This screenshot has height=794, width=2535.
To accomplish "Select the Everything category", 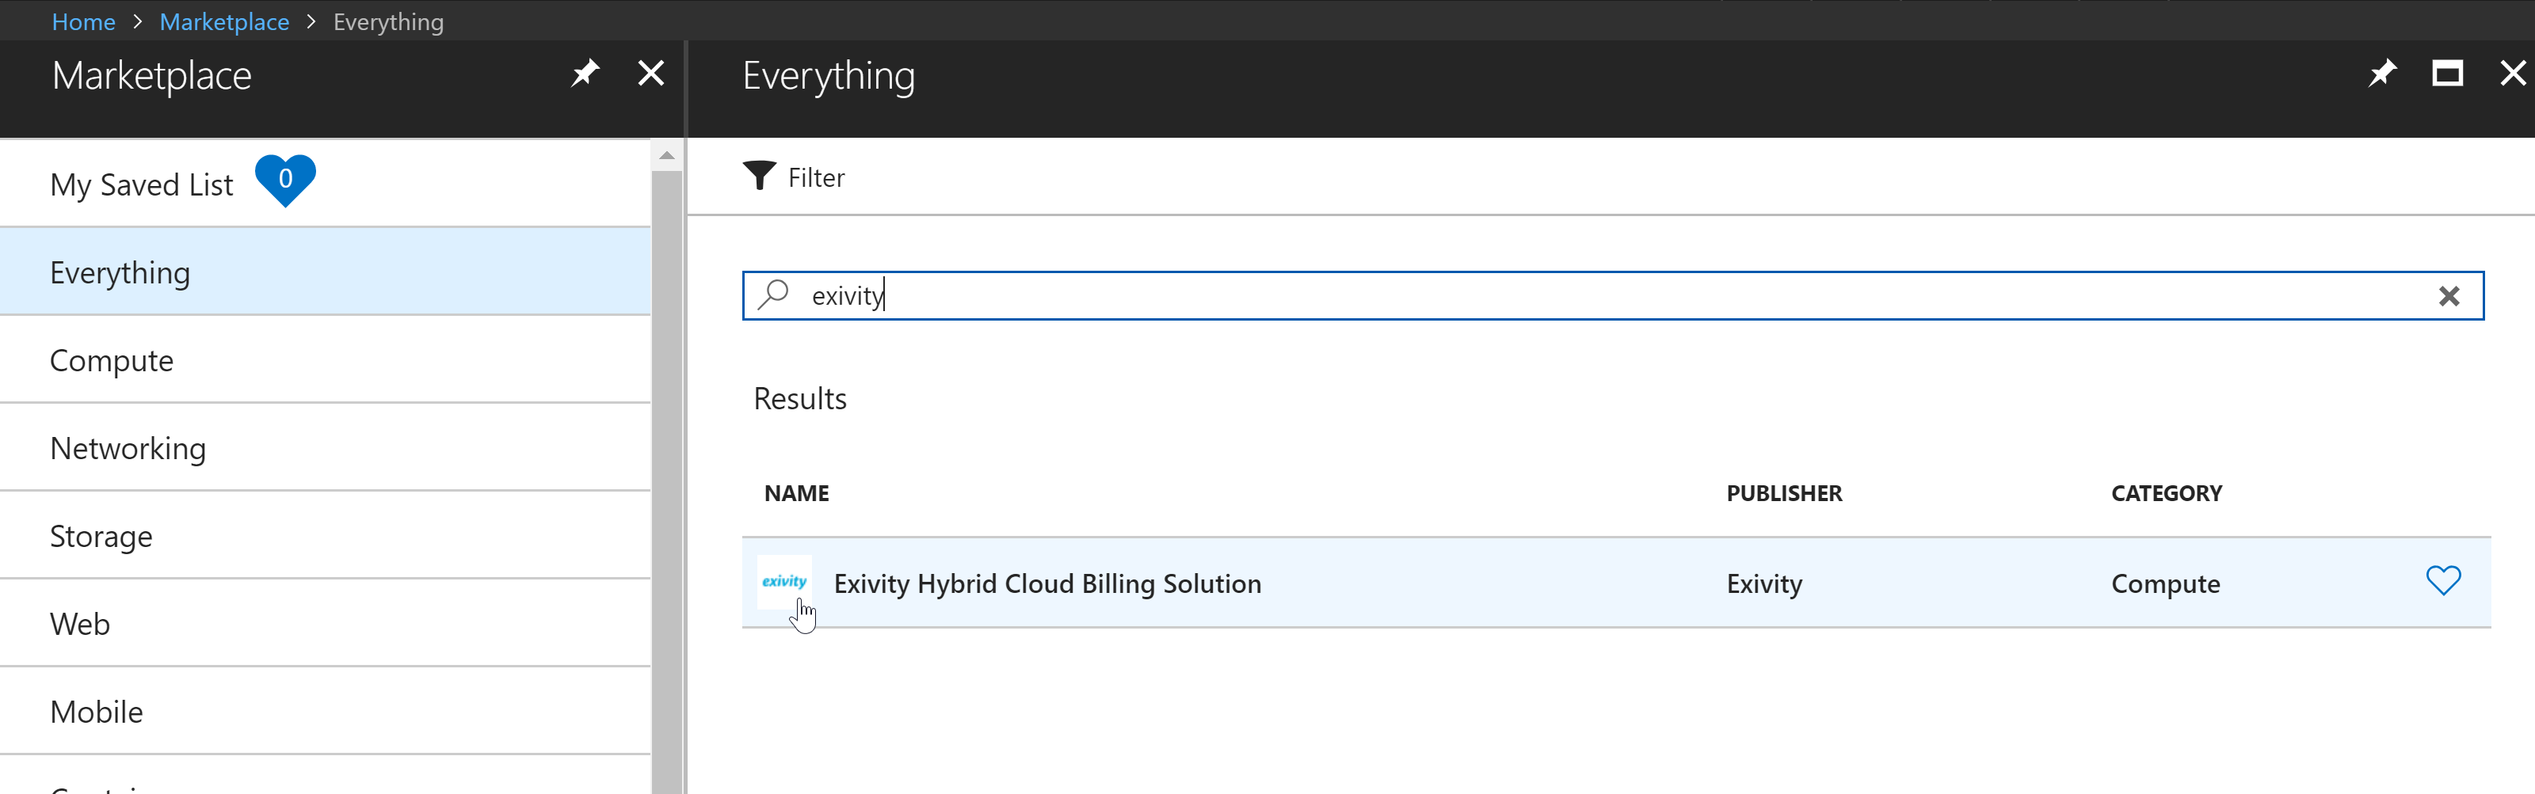I will tap(325, 272).
